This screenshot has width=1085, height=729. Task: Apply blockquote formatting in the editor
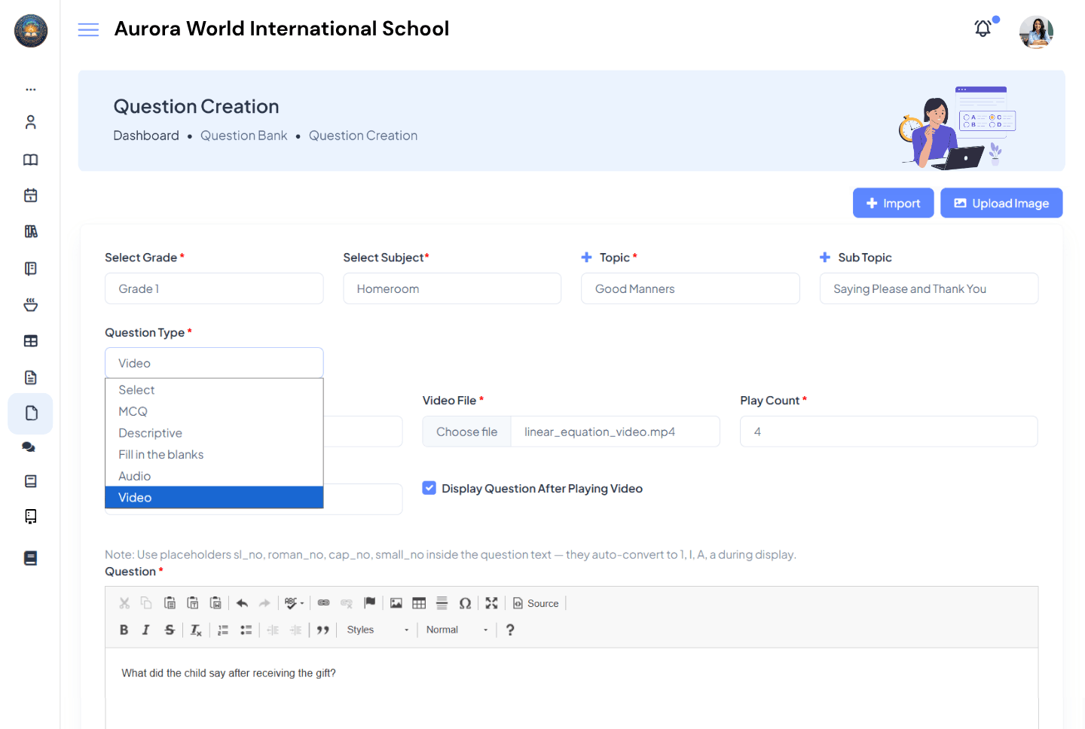[x=322, y=629]
